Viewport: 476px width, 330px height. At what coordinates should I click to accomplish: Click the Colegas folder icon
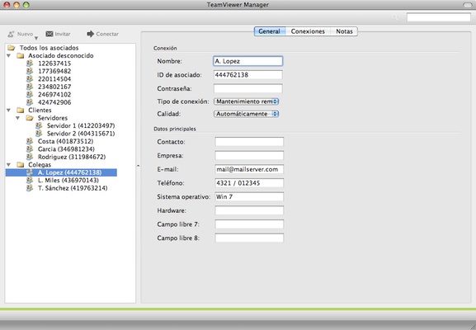click(x=21, y=164)
